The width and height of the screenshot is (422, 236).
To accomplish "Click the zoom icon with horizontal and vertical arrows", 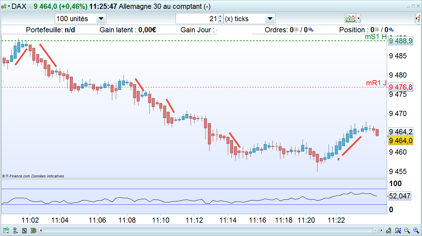I will (398, 230).
